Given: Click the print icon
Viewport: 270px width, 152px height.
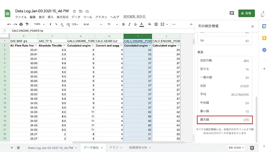Looking at the screenshot, I should pyautogui.click(x=21, y=24).
